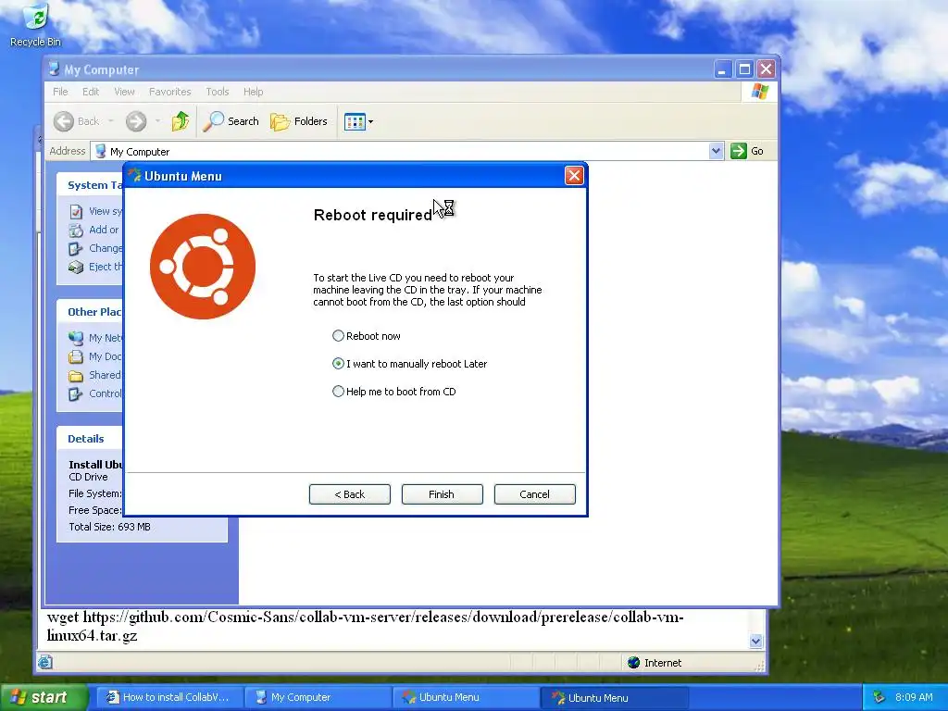Click the Ubuntu Menu title bar icon
The image size is (948, 711).
pyautogui.click(x=134, y=176)
